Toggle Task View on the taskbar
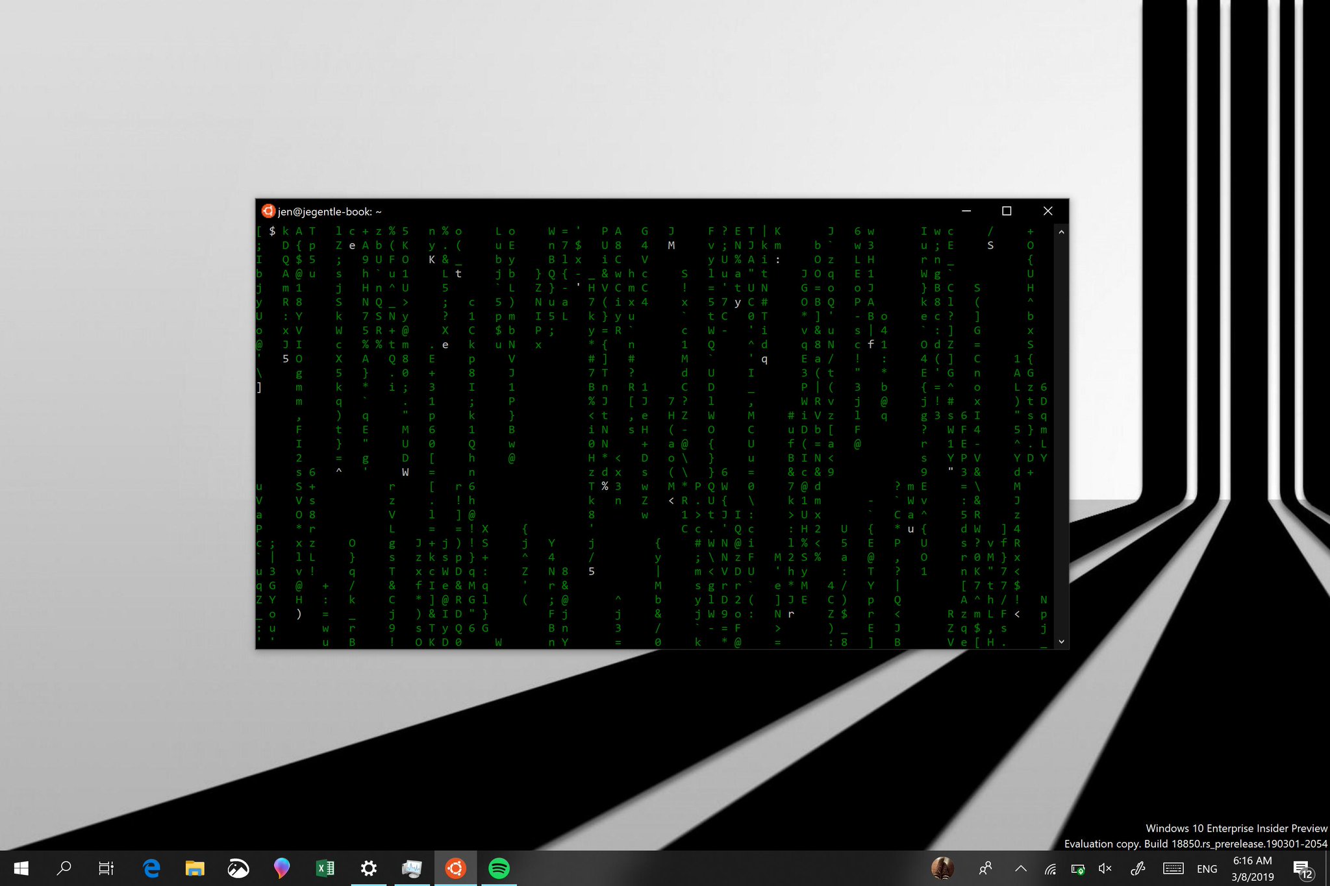 (107, 868)
